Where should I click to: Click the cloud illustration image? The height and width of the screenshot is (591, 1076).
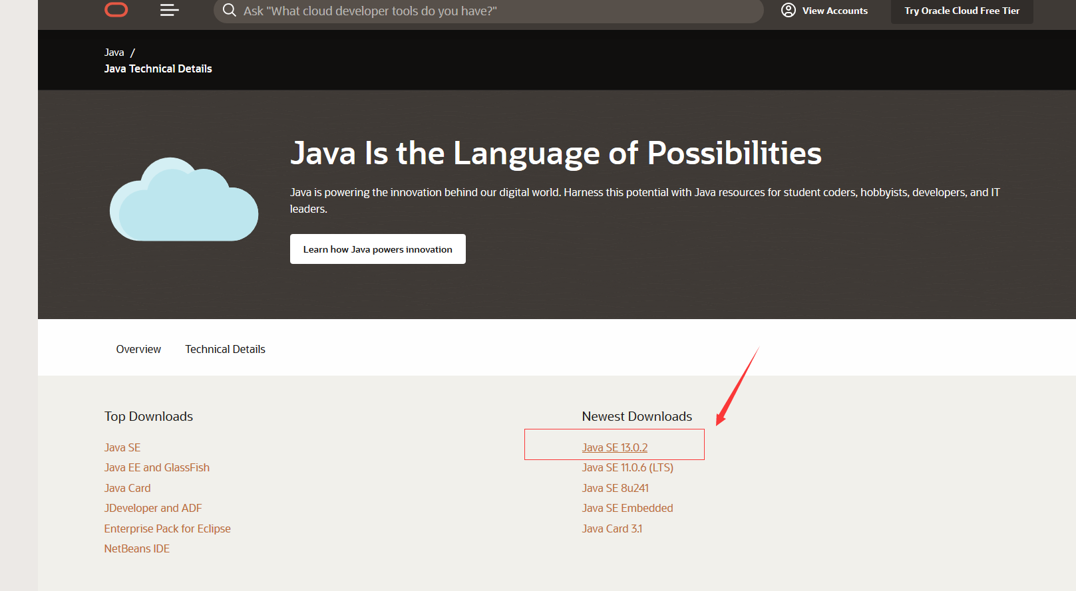[184, 199]
